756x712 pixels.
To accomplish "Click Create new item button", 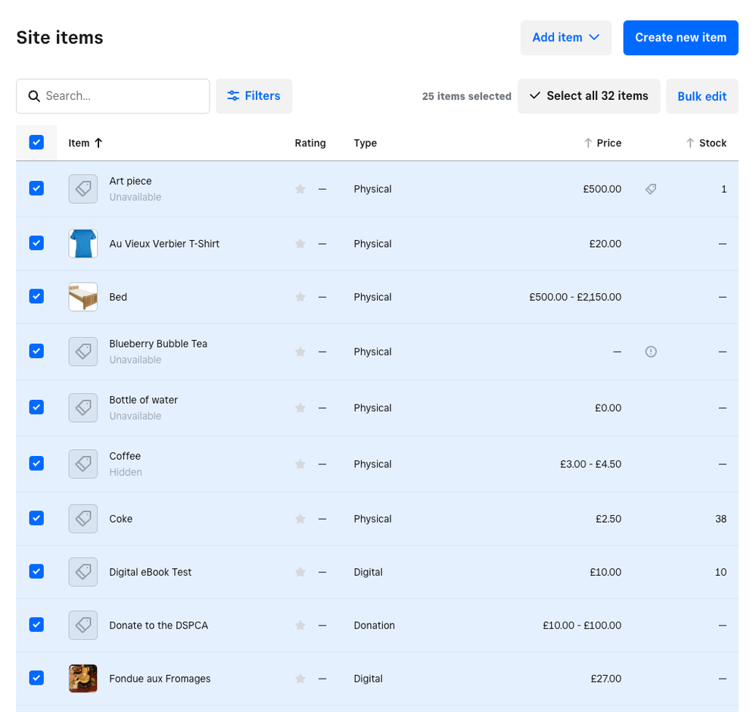I will (680, 38).
